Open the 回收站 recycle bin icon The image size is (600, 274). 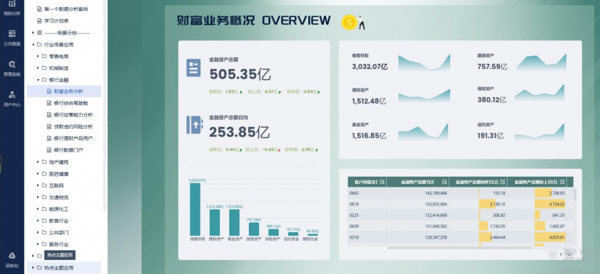click(x=11, y=259)
